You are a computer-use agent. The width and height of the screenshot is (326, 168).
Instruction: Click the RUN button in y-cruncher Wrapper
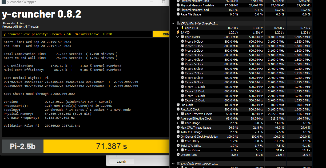(x=161, y=34)
